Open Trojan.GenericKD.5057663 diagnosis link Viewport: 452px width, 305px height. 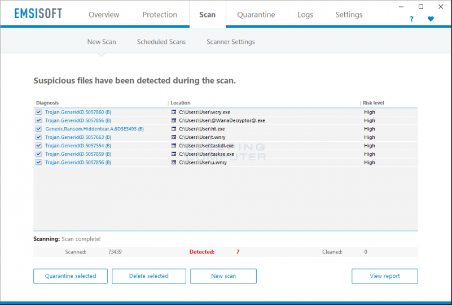pyautogui.click(x=78, y=137)
